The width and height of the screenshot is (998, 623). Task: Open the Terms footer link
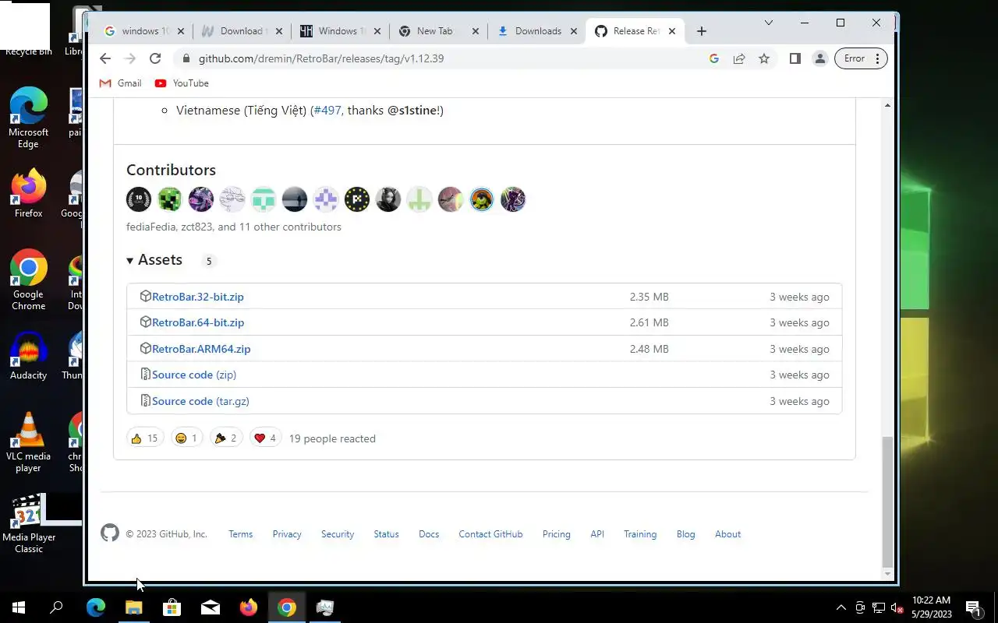(240, 534)
